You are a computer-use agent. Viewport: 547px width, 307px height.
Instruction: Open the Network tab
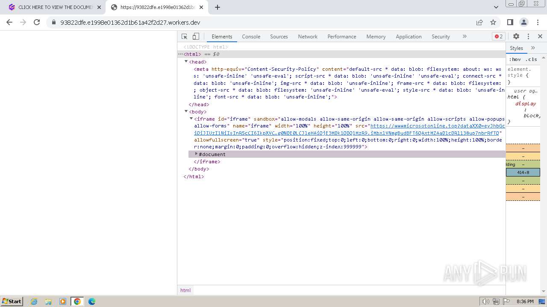click(308, 37)
